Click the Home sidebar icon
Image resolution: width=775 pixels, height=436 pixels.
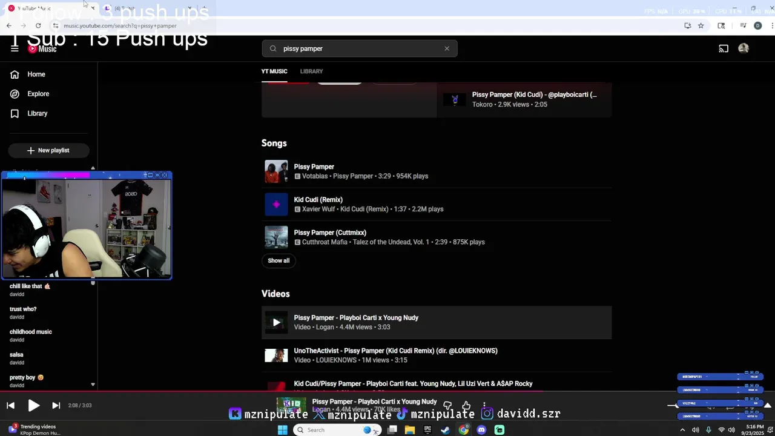15,74
